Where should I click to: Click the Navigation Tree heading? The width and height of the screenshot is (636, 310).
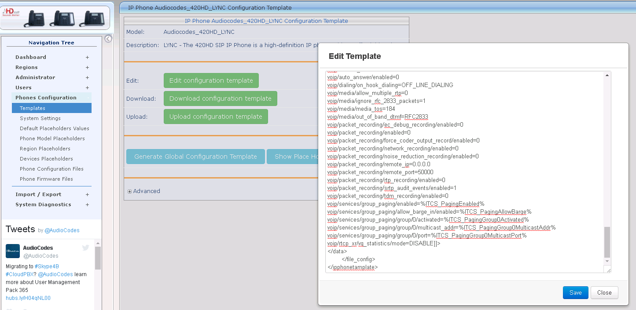tap(51, 43)
